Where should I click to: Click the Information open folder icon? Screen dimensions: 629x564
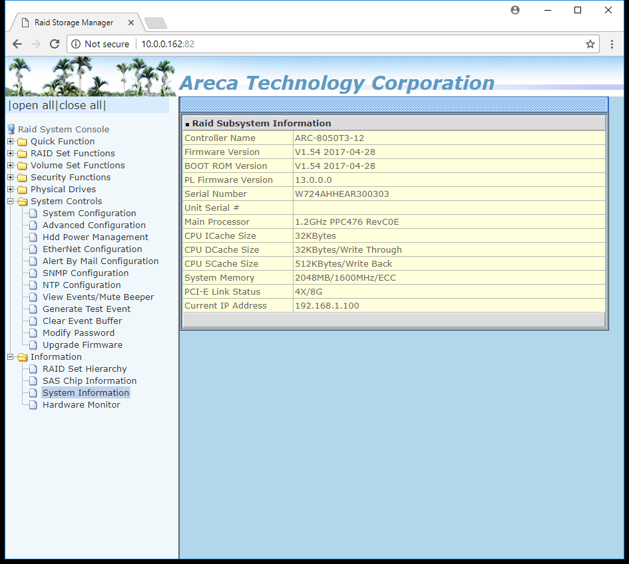(x=23, y=357)
